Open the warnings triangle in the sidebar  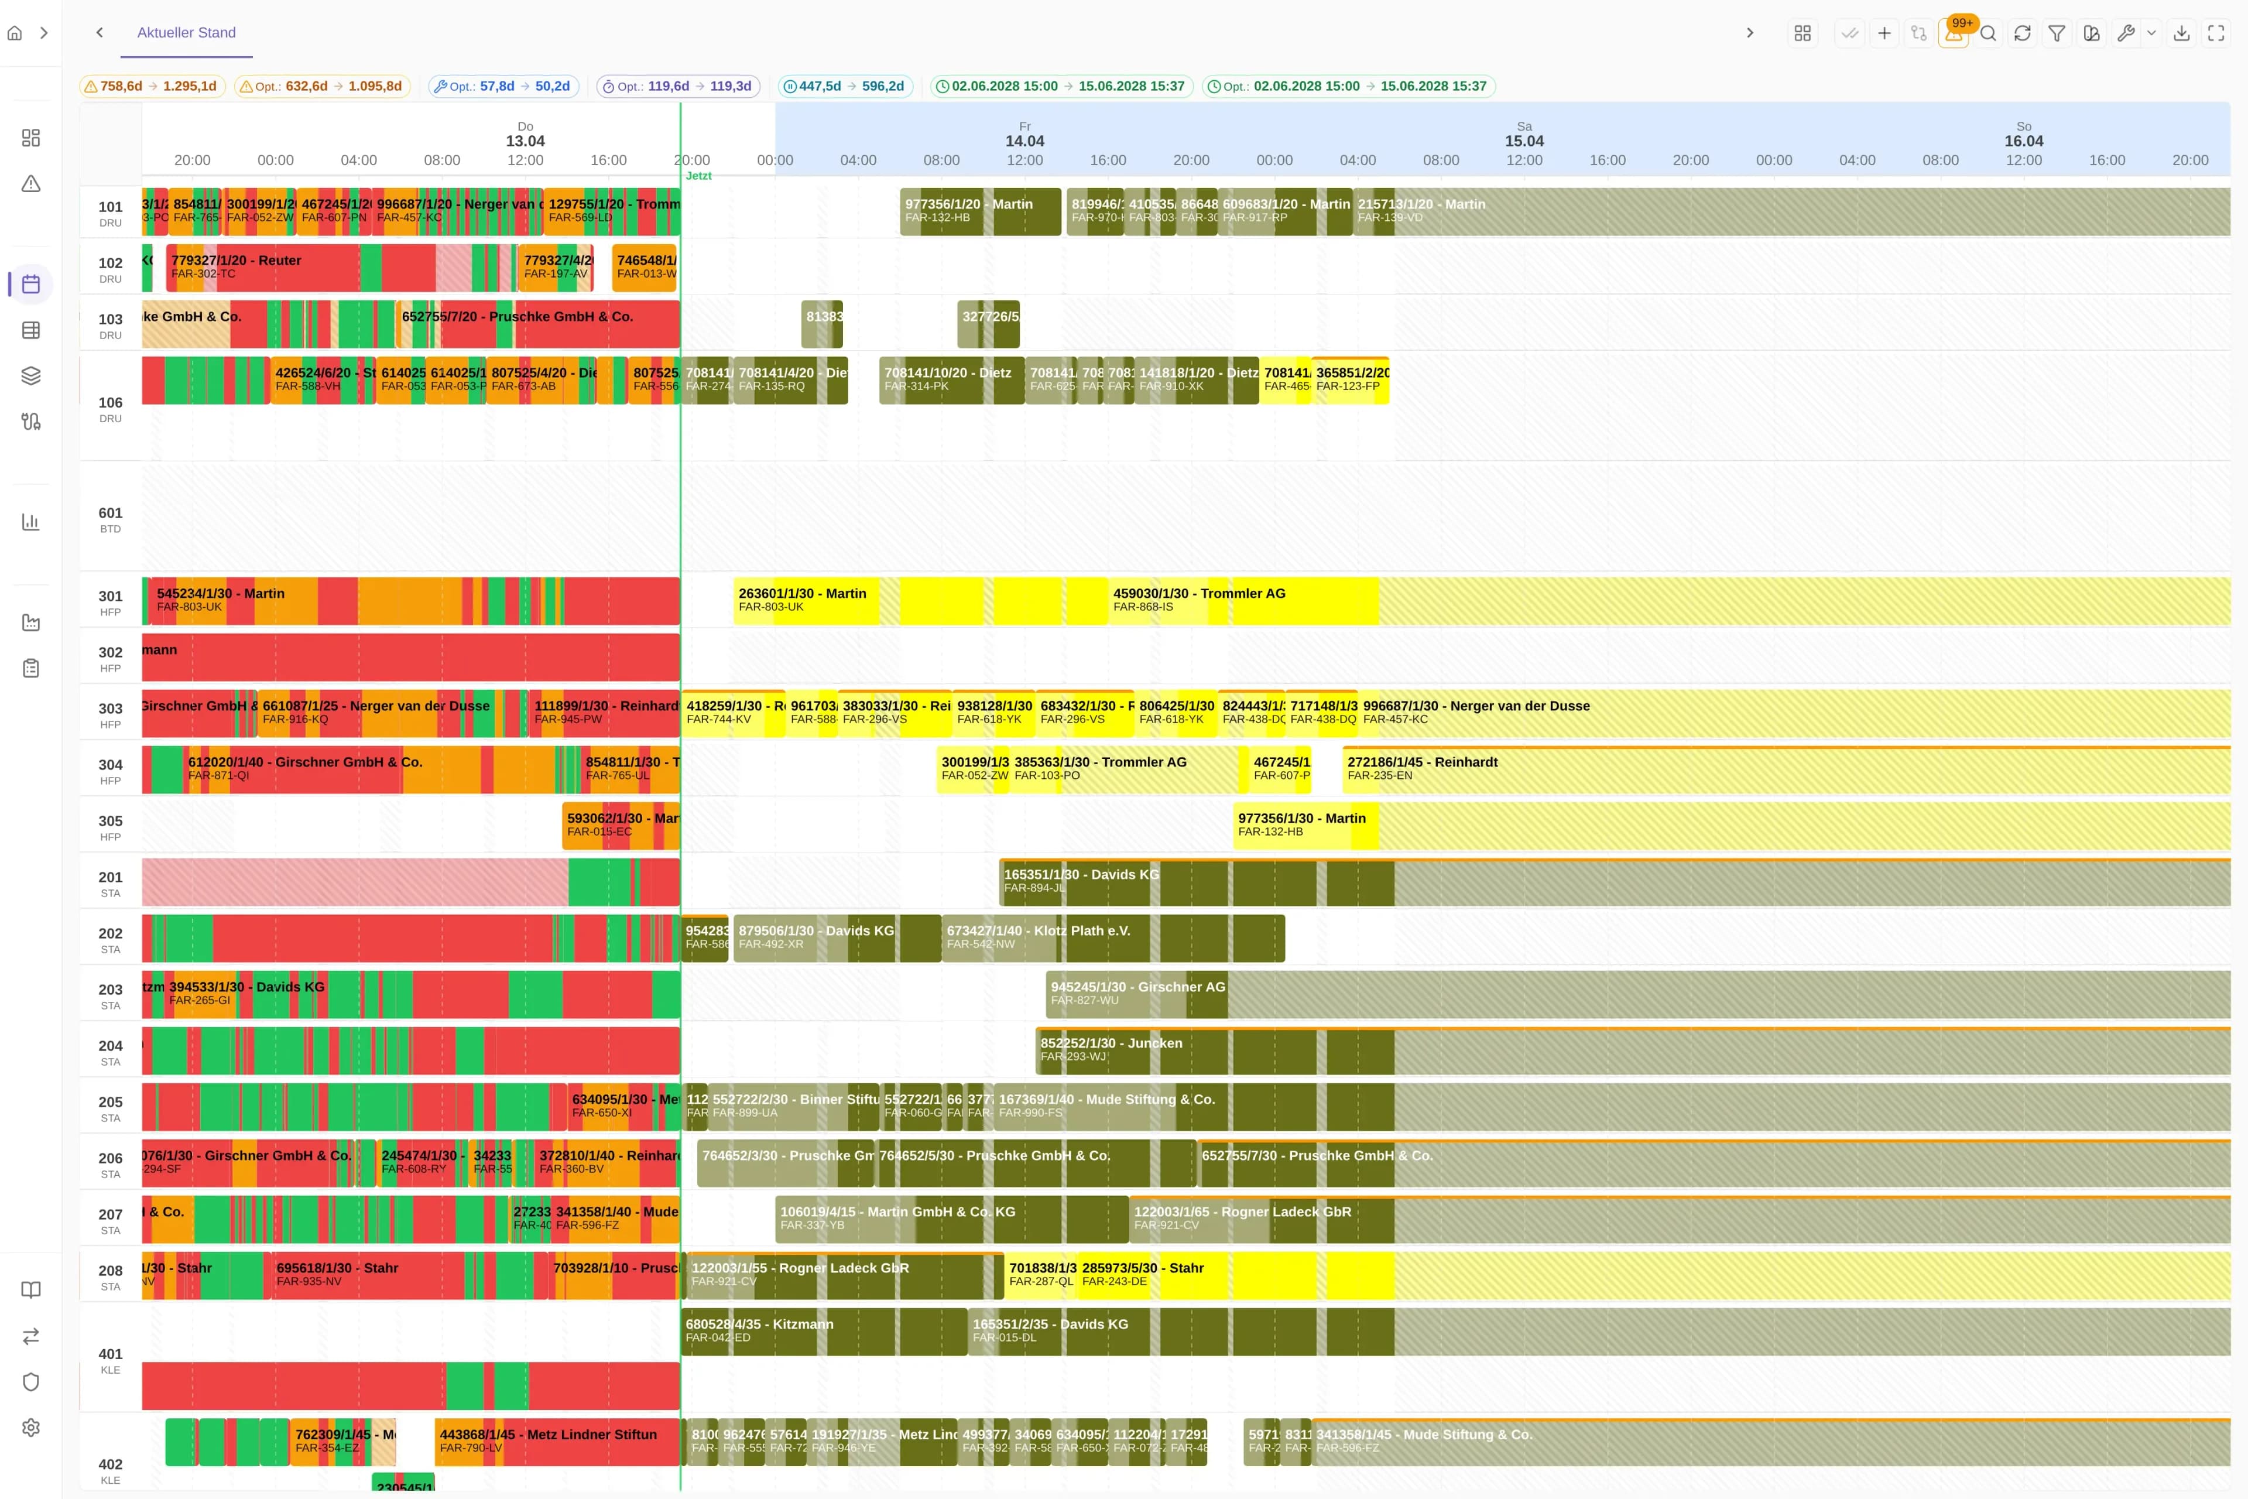(x=30, y=183)
